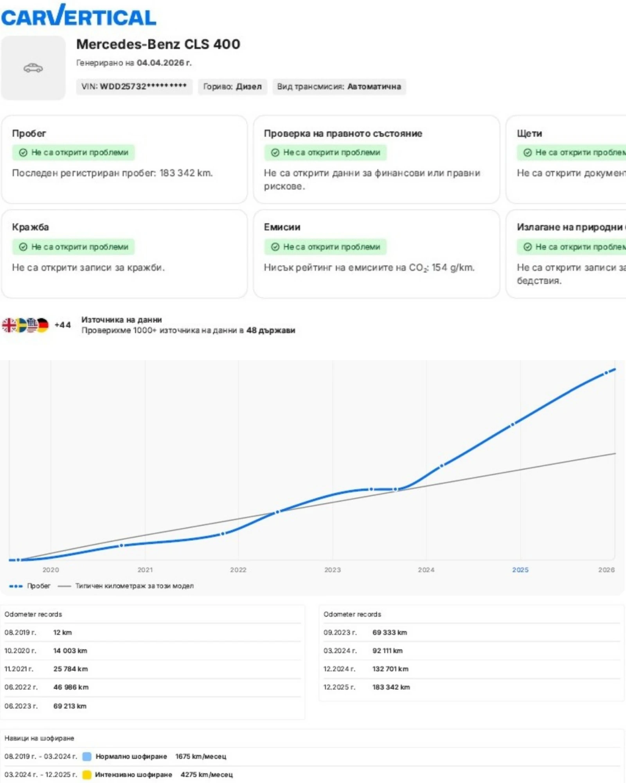Viewport: 626px width, 783px height.
Task: Click the Swedish flag icon
Action: pyautogui.click(x=21, y=325)
